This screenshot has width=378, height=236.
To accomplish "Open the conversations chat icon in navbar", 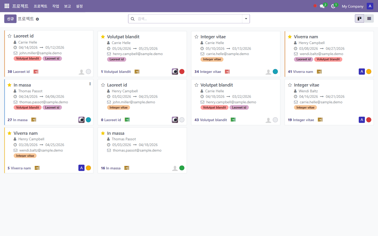I will click(322, 6).
